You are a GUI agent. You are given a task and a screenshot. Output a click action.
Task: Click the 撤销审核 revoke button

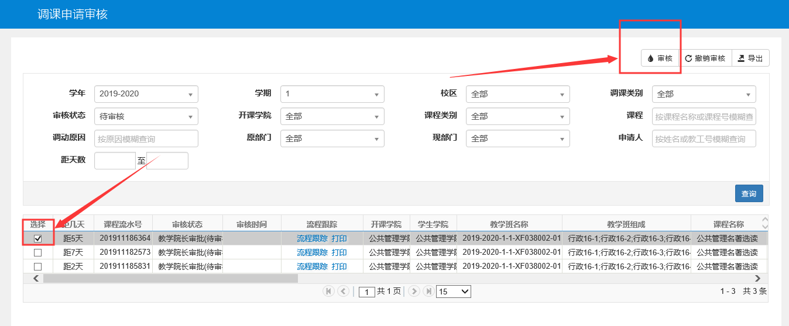(705, 58)
